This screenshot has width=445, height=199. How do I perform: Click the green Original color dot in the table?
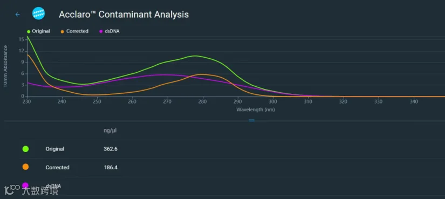(25, 149)
